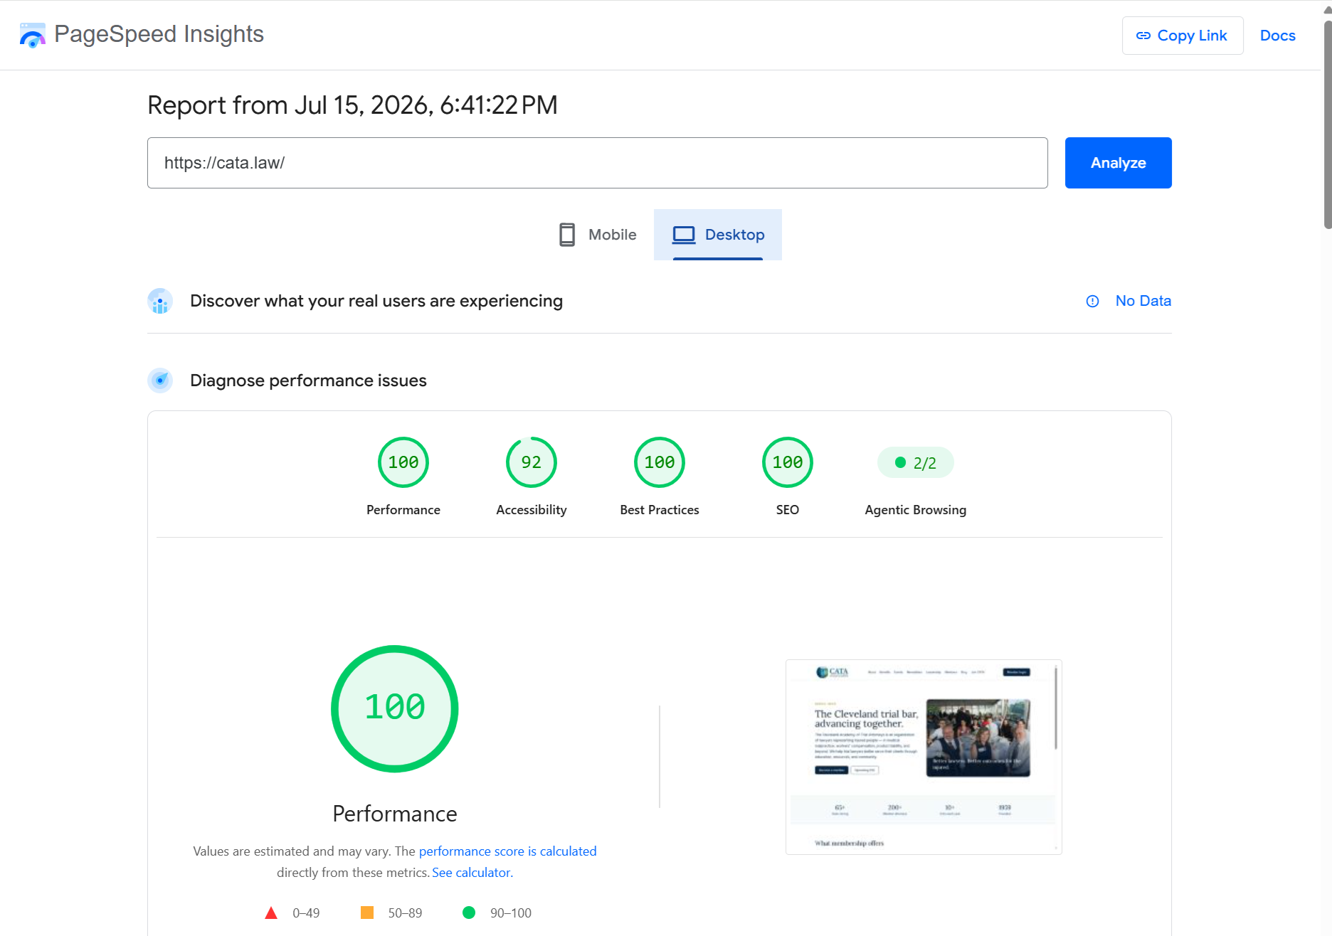The width and height of the screenshot is (1332, 936).
Task: Go to the SEO 100 score gauge
Action: pyautogui.click(x=788, y=462)
